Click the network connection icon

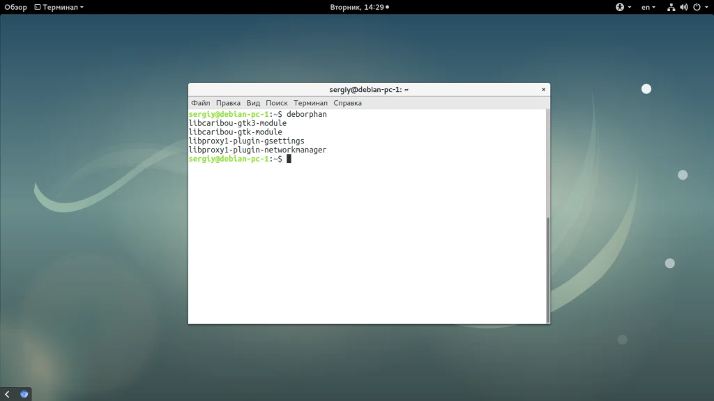pos(671,7)
